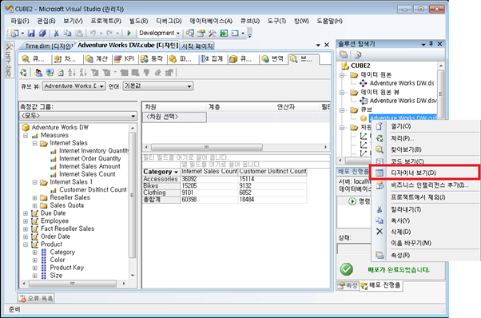This screenshot has width=481, height=318.
Task: Click the Error List icon at bottom
Action: (x=22, y=298)
